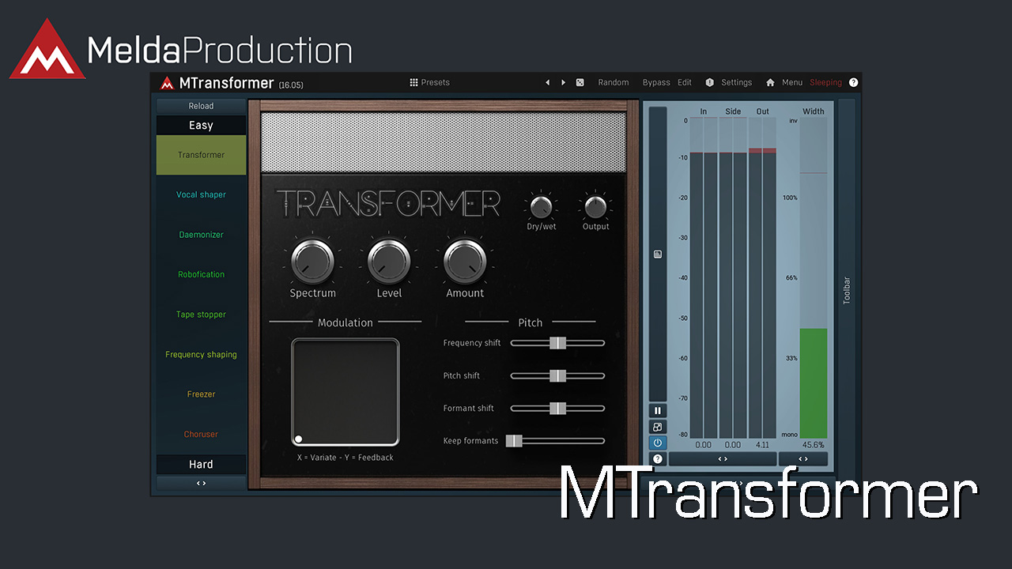Viewport: 1012px width, 569px height.
Task: Open the home Menu icon
Action: click(770, 82)
